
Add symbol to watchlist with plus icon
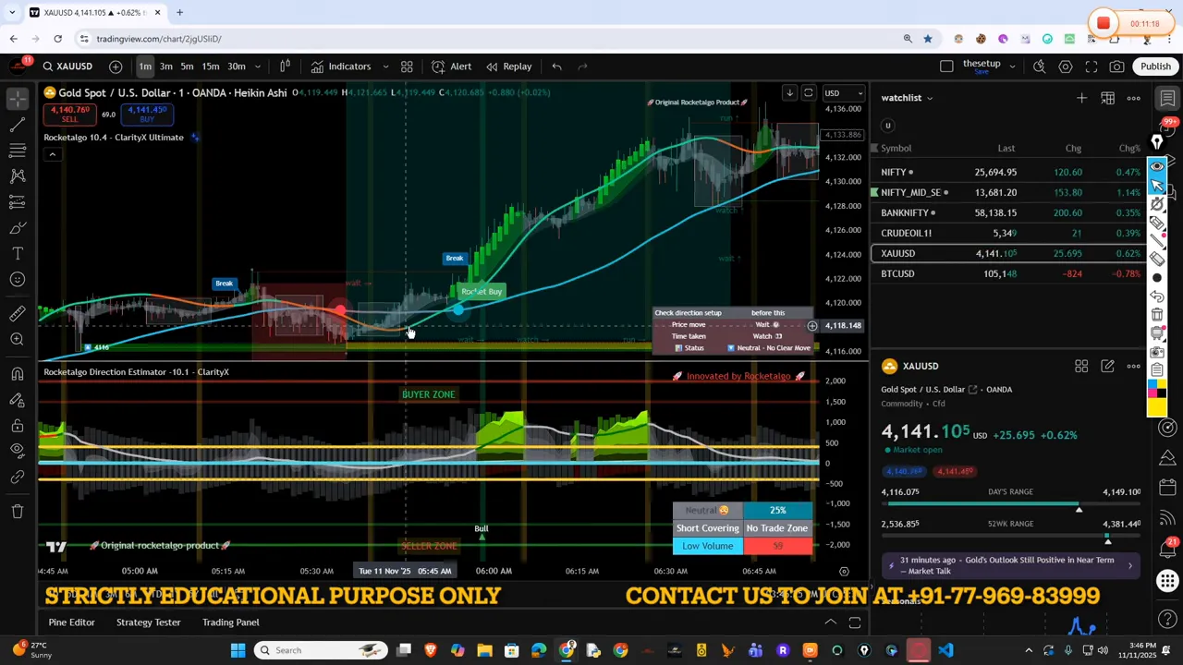1081,98
